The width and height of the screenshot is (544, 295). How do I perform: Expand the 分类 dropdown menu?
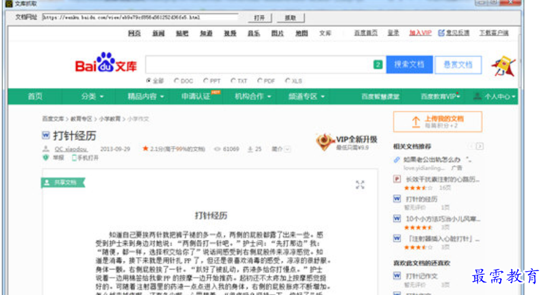93,96
